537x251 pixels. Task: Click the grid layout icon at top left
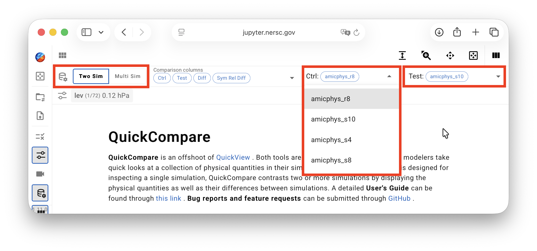point(62,55)
